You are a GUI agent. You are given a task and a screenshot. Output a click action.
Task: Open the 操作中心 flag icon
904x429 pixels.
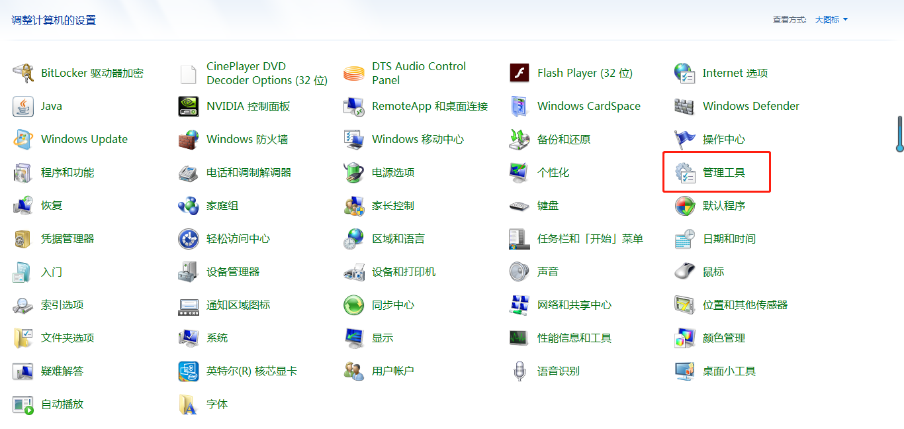point(685,139)
